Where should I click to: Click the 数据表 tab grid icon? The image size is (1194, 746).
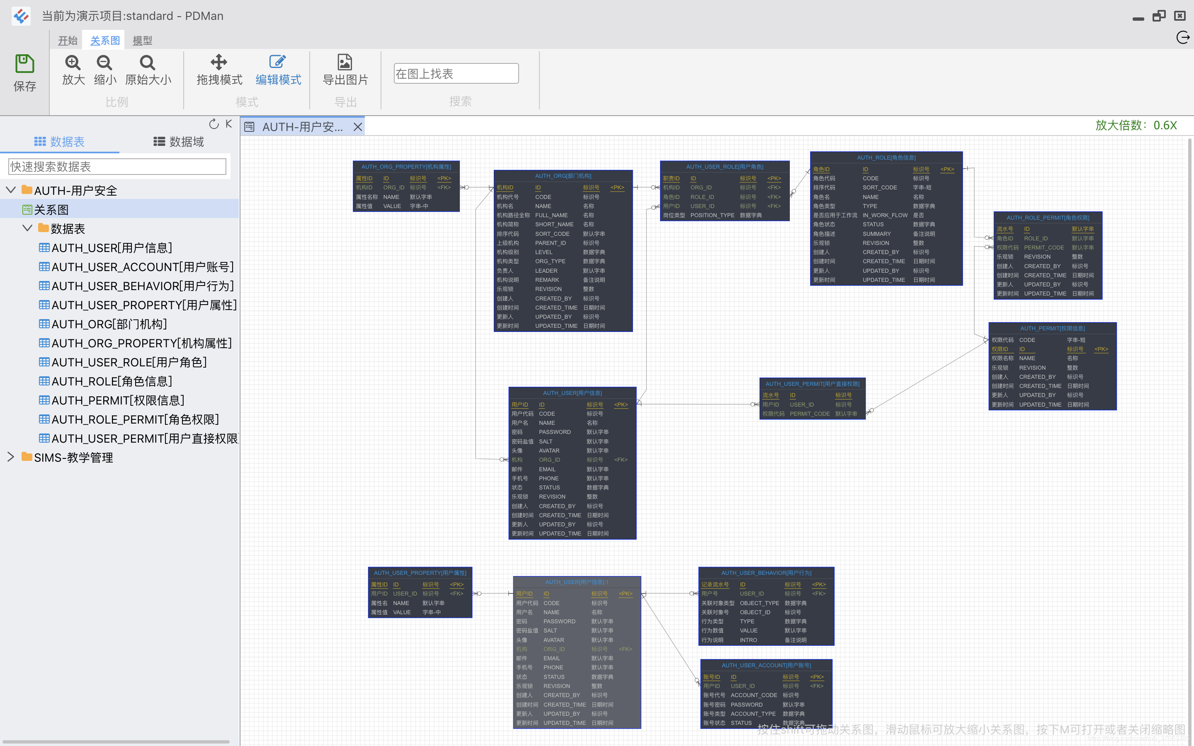coord(40,142)
